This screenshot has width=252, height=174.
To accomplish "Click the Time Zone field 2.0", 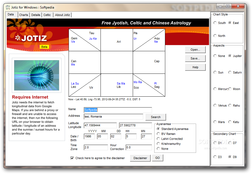I will (x=96, y=148).
